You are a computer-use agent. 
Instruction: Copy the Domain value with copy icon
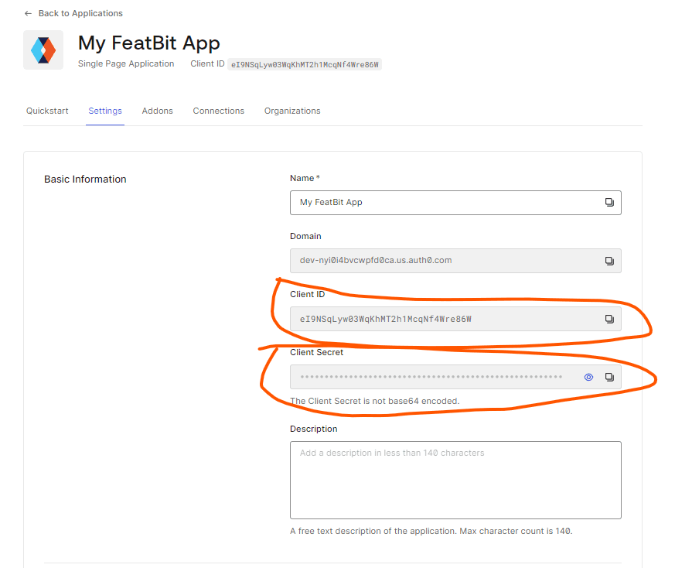pyautogui.click(x=609, y=261)
